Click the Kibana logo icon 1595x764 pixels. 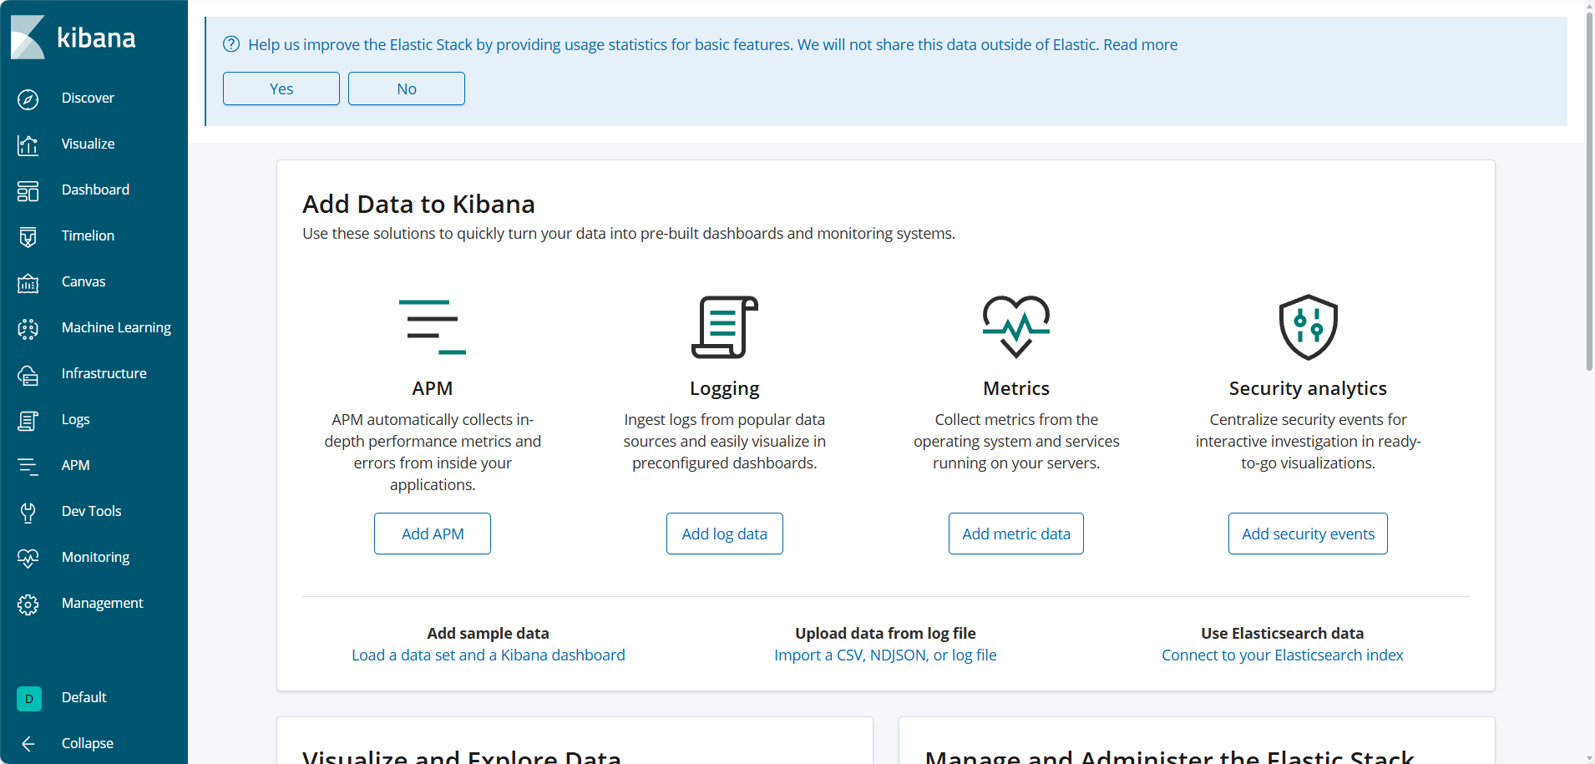(28, 38)
